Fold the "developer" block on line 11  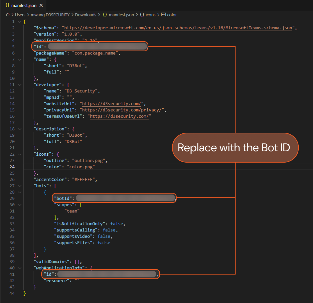(20, 85)
